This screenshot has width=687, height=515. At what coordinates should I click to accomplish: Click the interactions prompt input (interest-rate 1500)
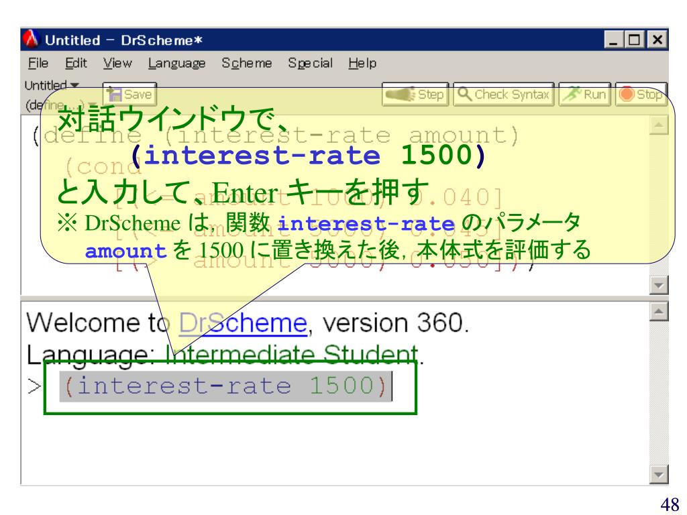pyautogui.click(x=225, y=386)
